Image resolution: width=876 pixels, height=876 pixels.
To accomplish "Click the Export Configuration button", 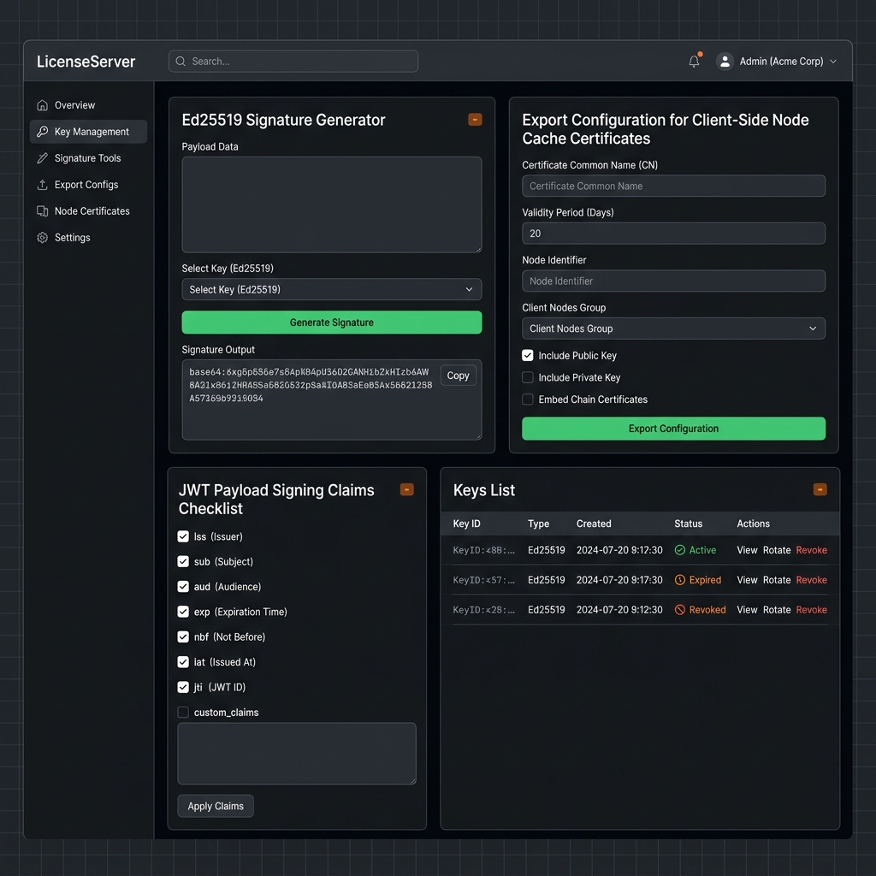I will tap(673, 429).
